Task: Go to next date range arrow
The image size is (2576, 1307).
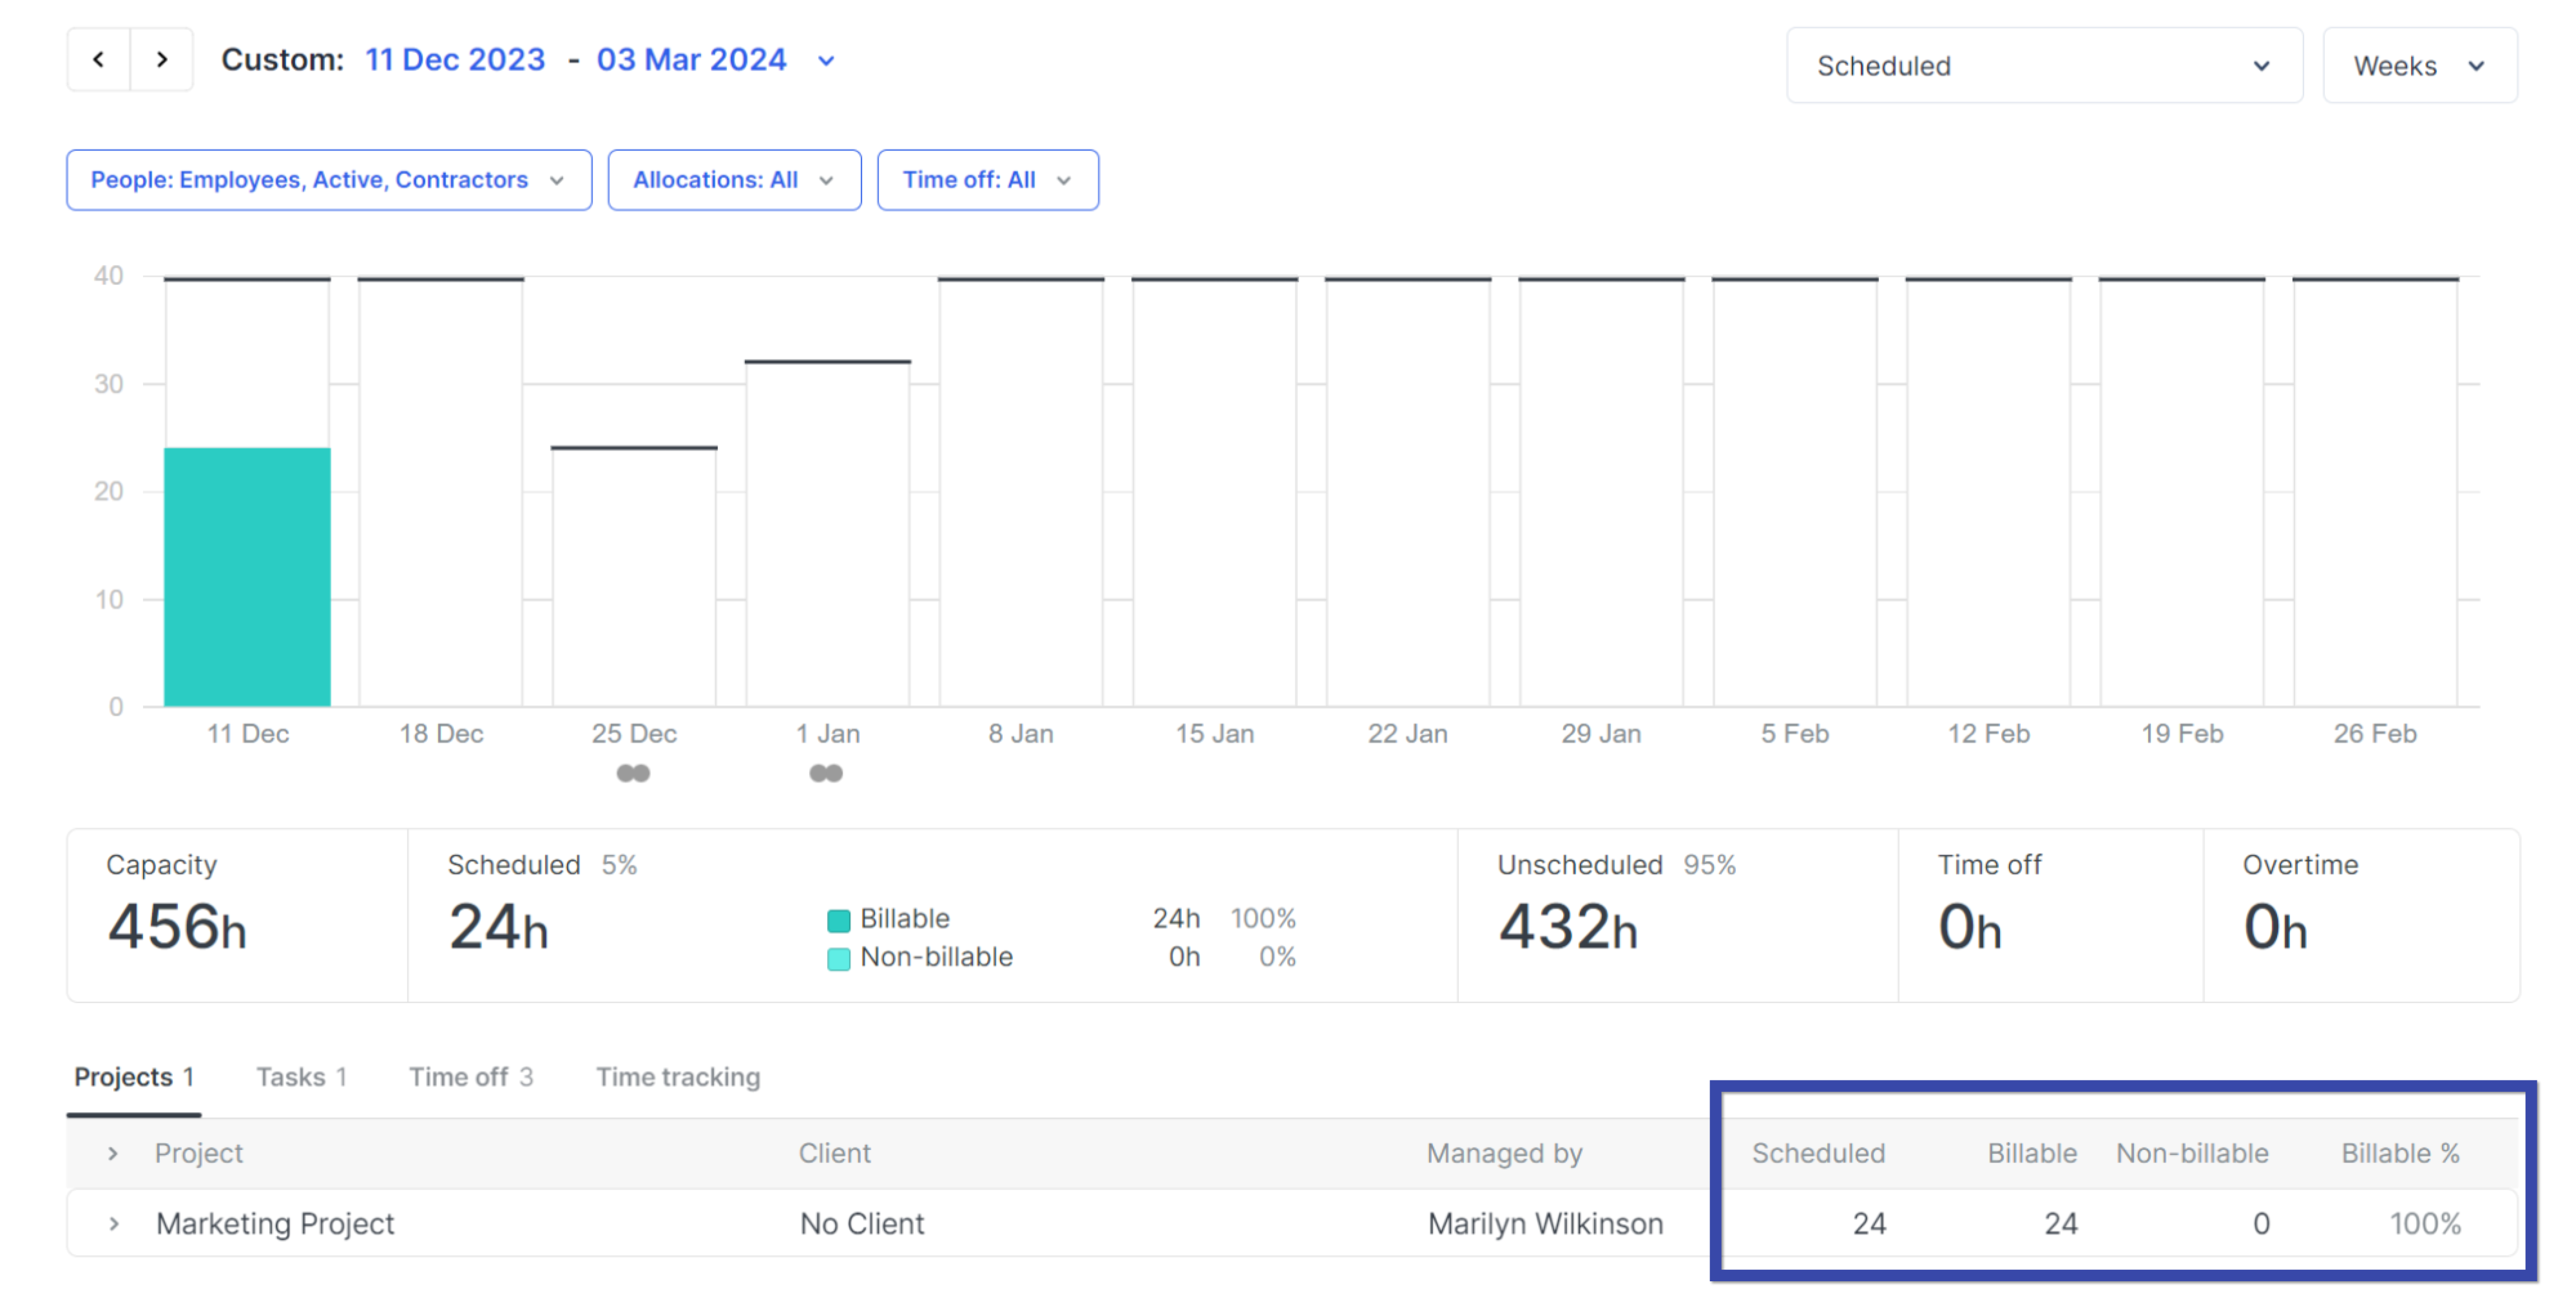Action: point(162,60)
